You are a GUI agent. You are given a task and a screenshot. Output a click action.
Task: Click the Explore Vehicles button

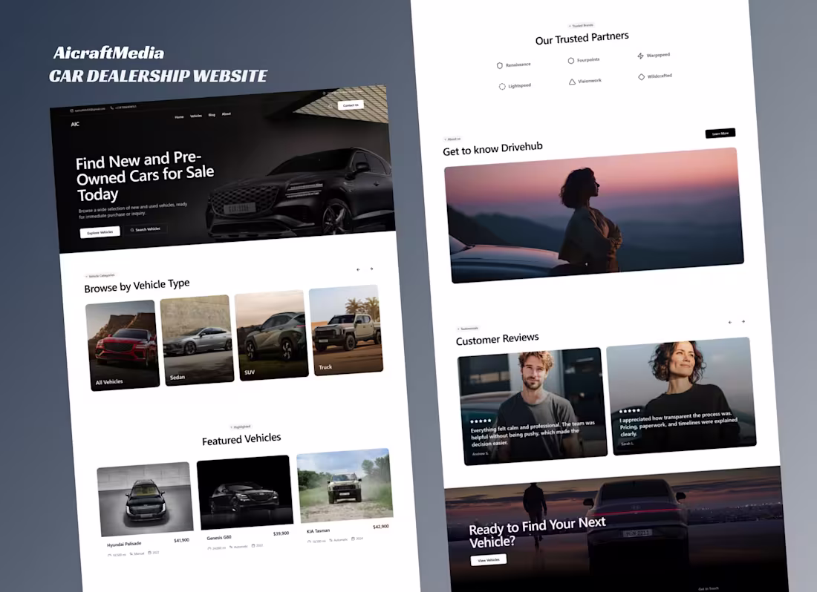point(100,232)
